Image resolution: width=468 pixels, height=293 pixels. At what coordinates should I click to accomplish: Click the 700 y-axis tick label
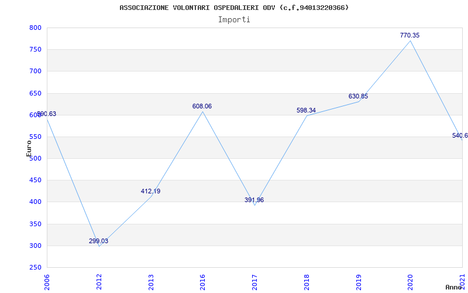(35, 71)
